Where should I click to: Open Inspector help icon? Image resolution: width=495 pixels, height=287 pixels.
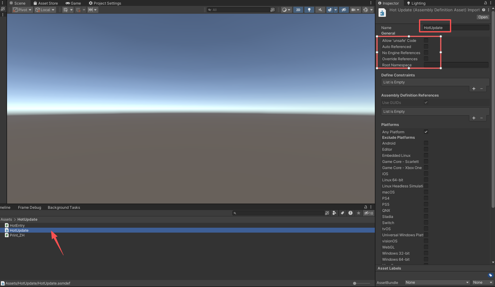pyautogui.click(x=484, y=10)
